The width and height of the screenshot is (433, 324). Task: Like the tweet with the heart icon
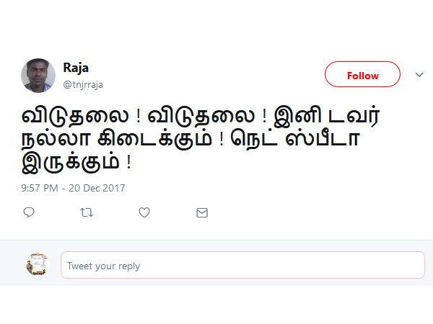(144, 212)
